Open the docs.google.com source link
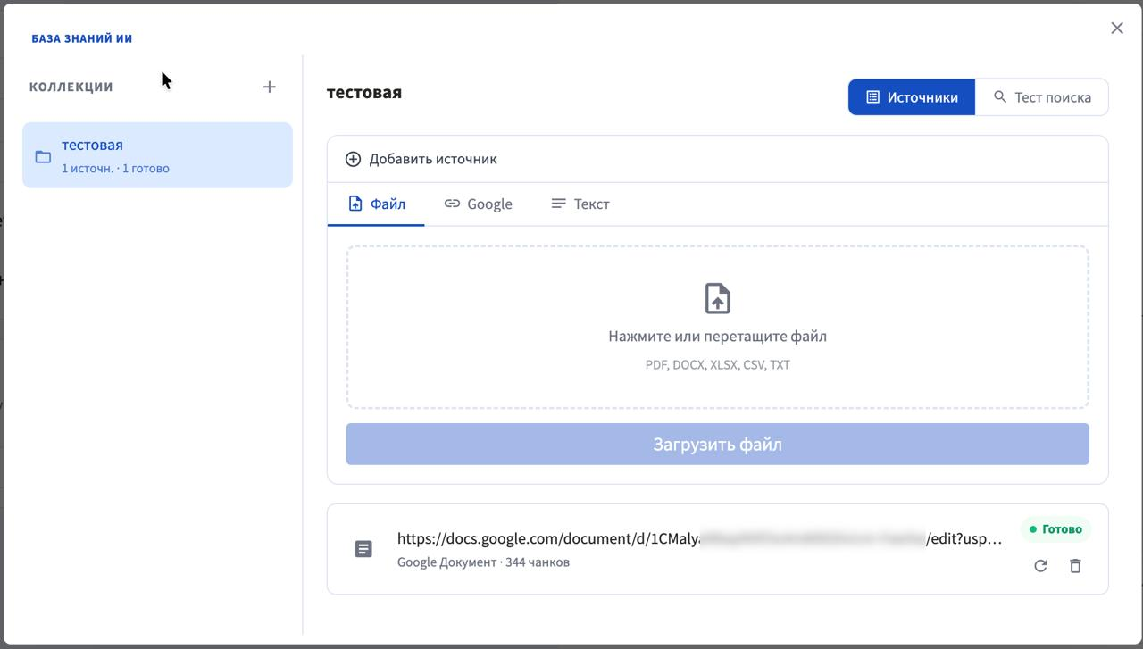 click(699, 538)
